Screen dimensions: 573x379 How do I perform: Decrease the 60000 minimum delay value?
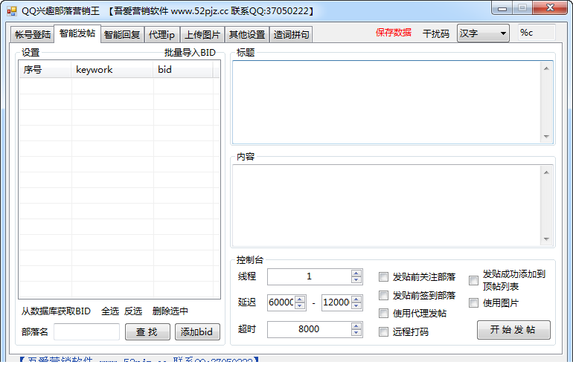pos(300,306)
